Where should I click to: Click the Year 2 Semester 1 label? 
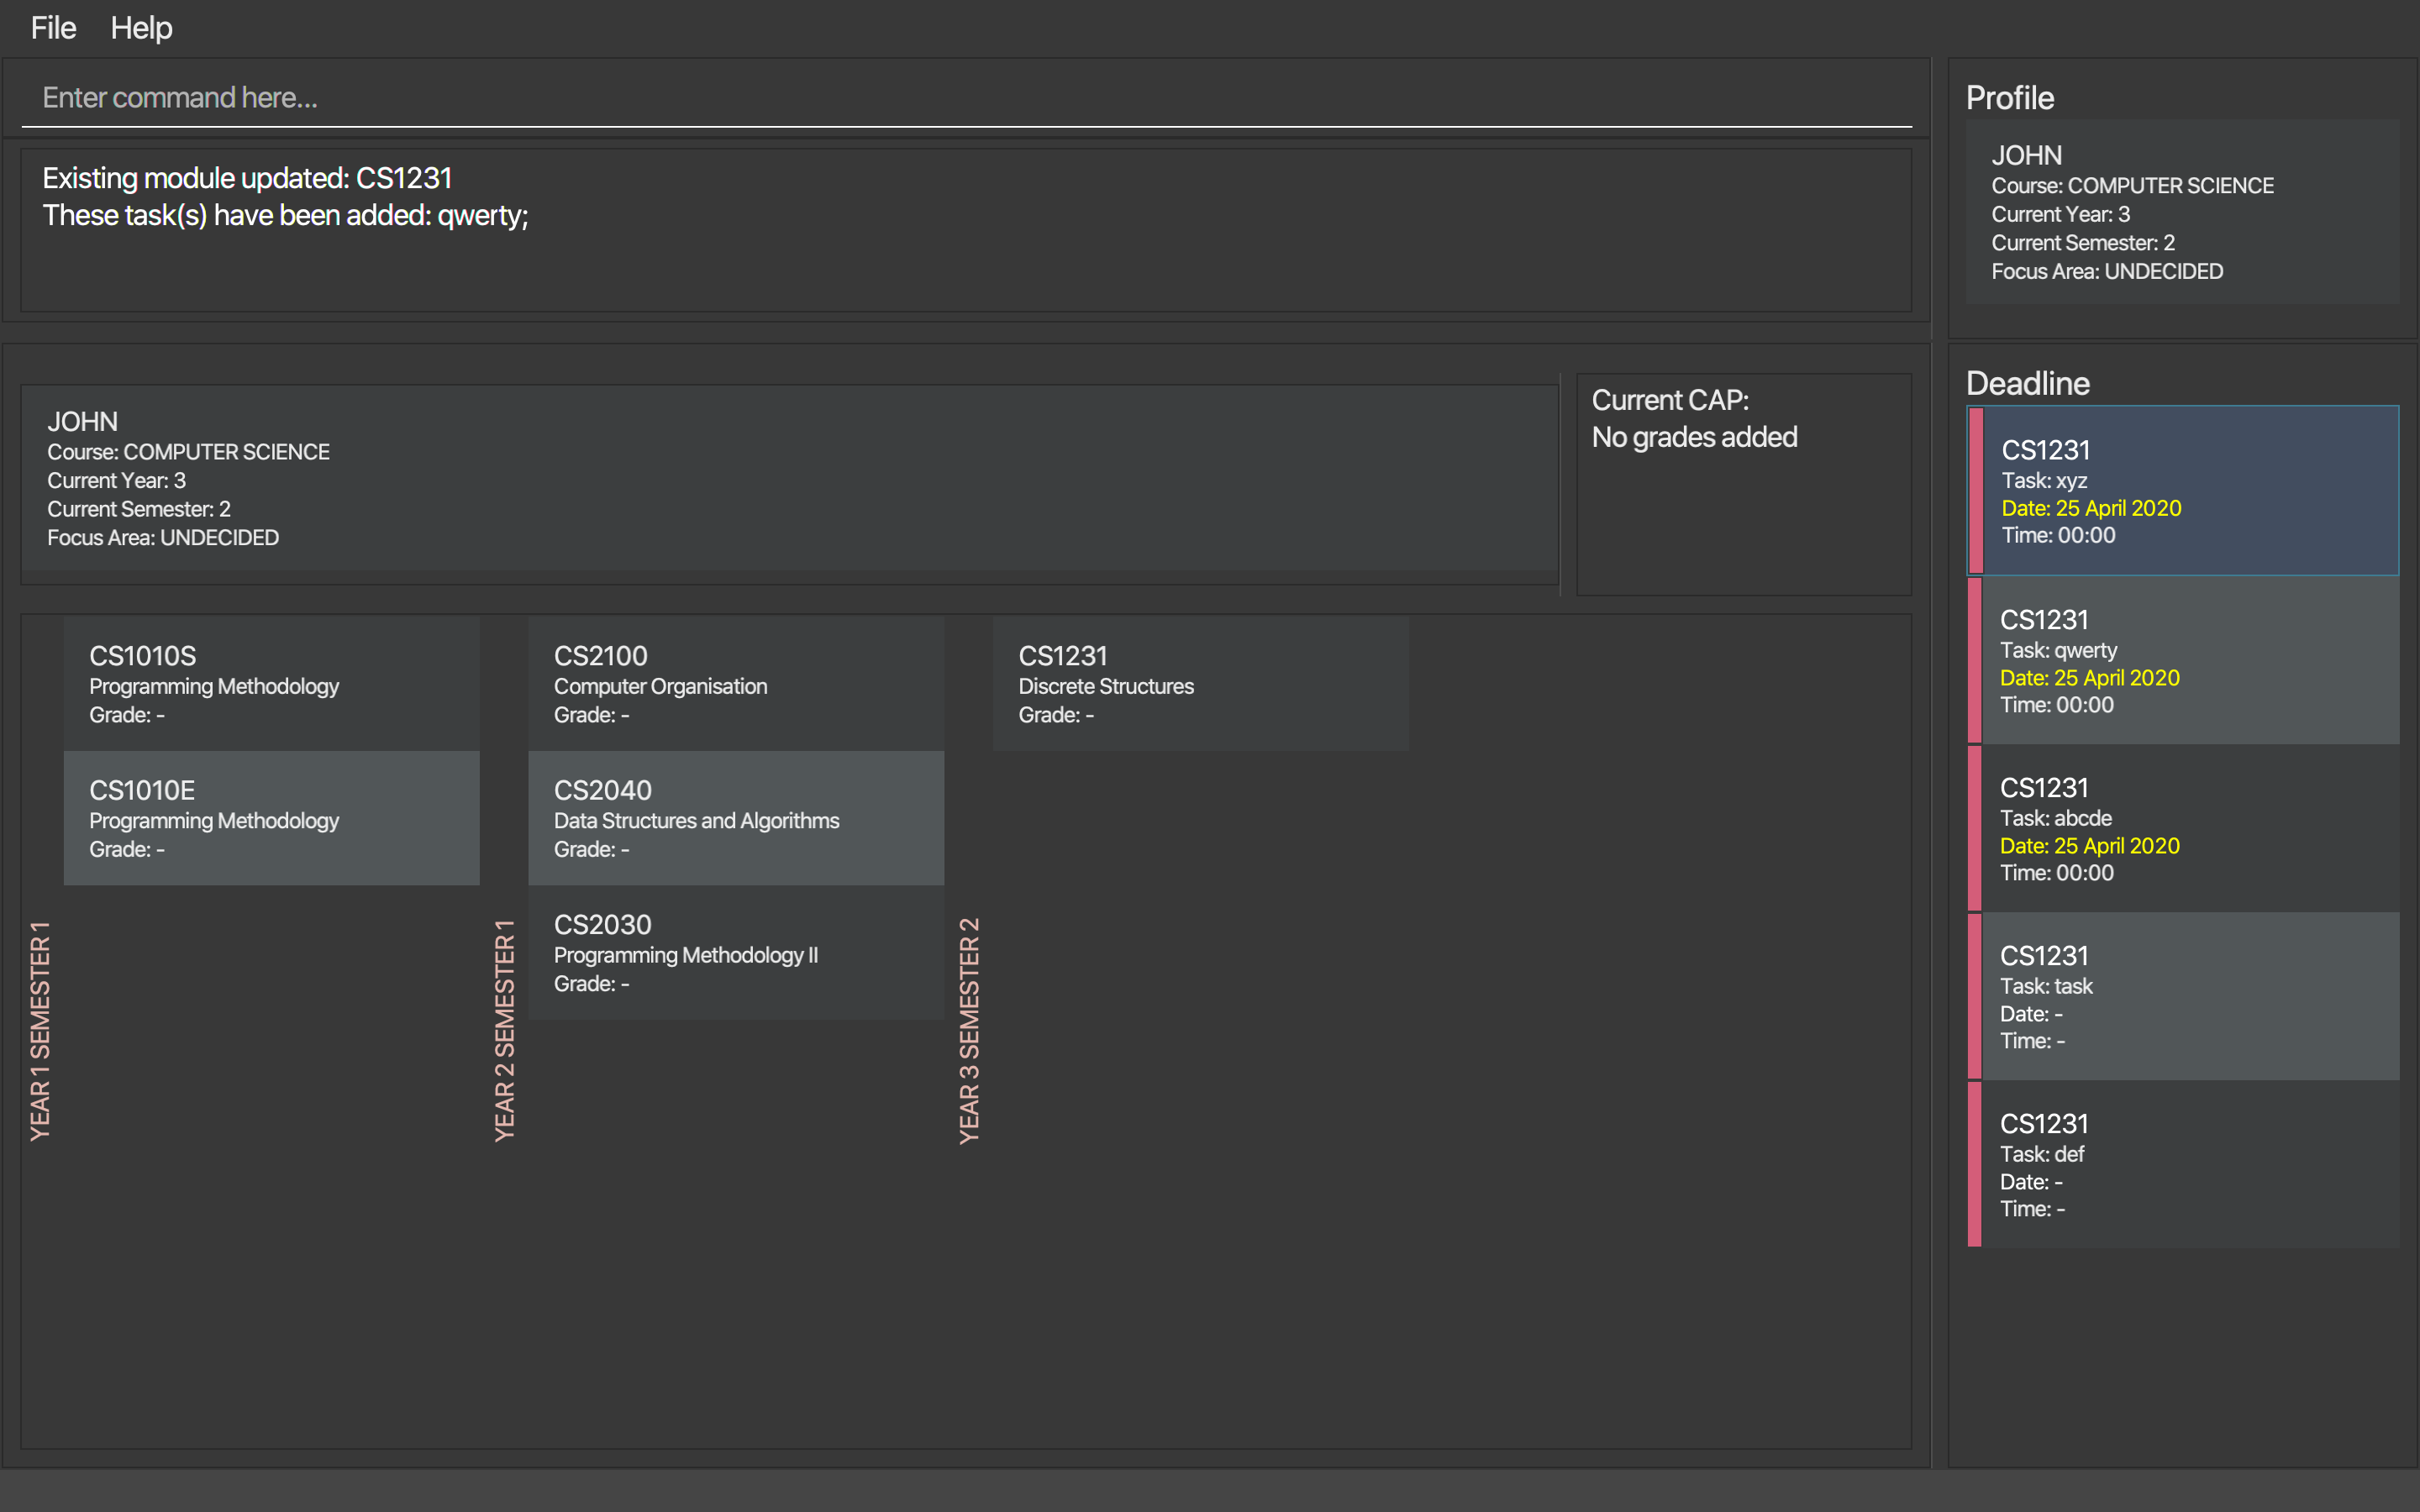505,1030
